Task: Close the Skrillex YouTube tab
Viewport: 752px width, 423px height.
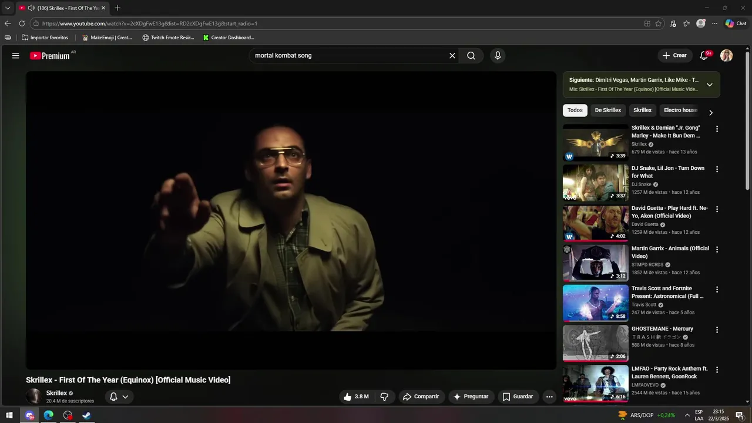Action: pyautogui.click(x=103, y=8)
